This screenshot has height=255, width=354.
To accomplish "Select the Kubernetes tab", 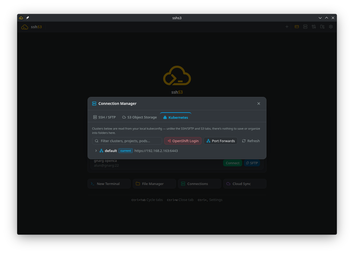I will pos(176,117).
